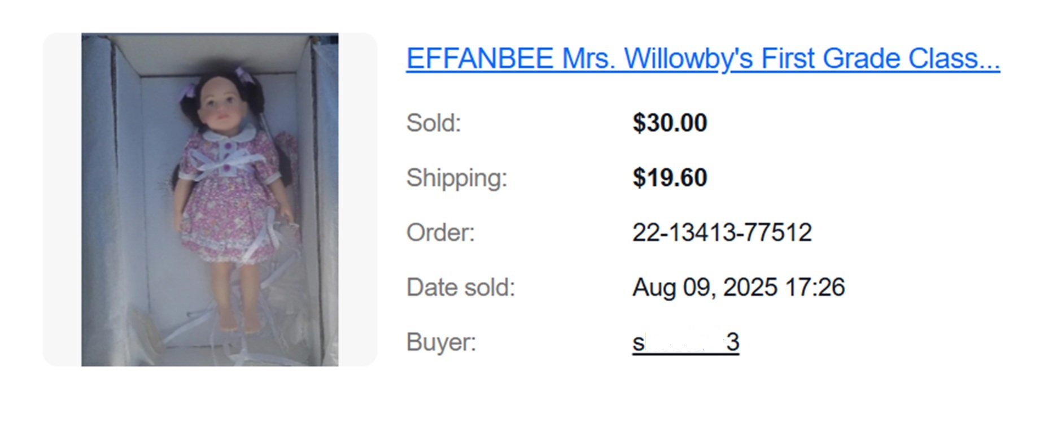
Task: Click the "Shipping:" label
Action: point(457,178)
